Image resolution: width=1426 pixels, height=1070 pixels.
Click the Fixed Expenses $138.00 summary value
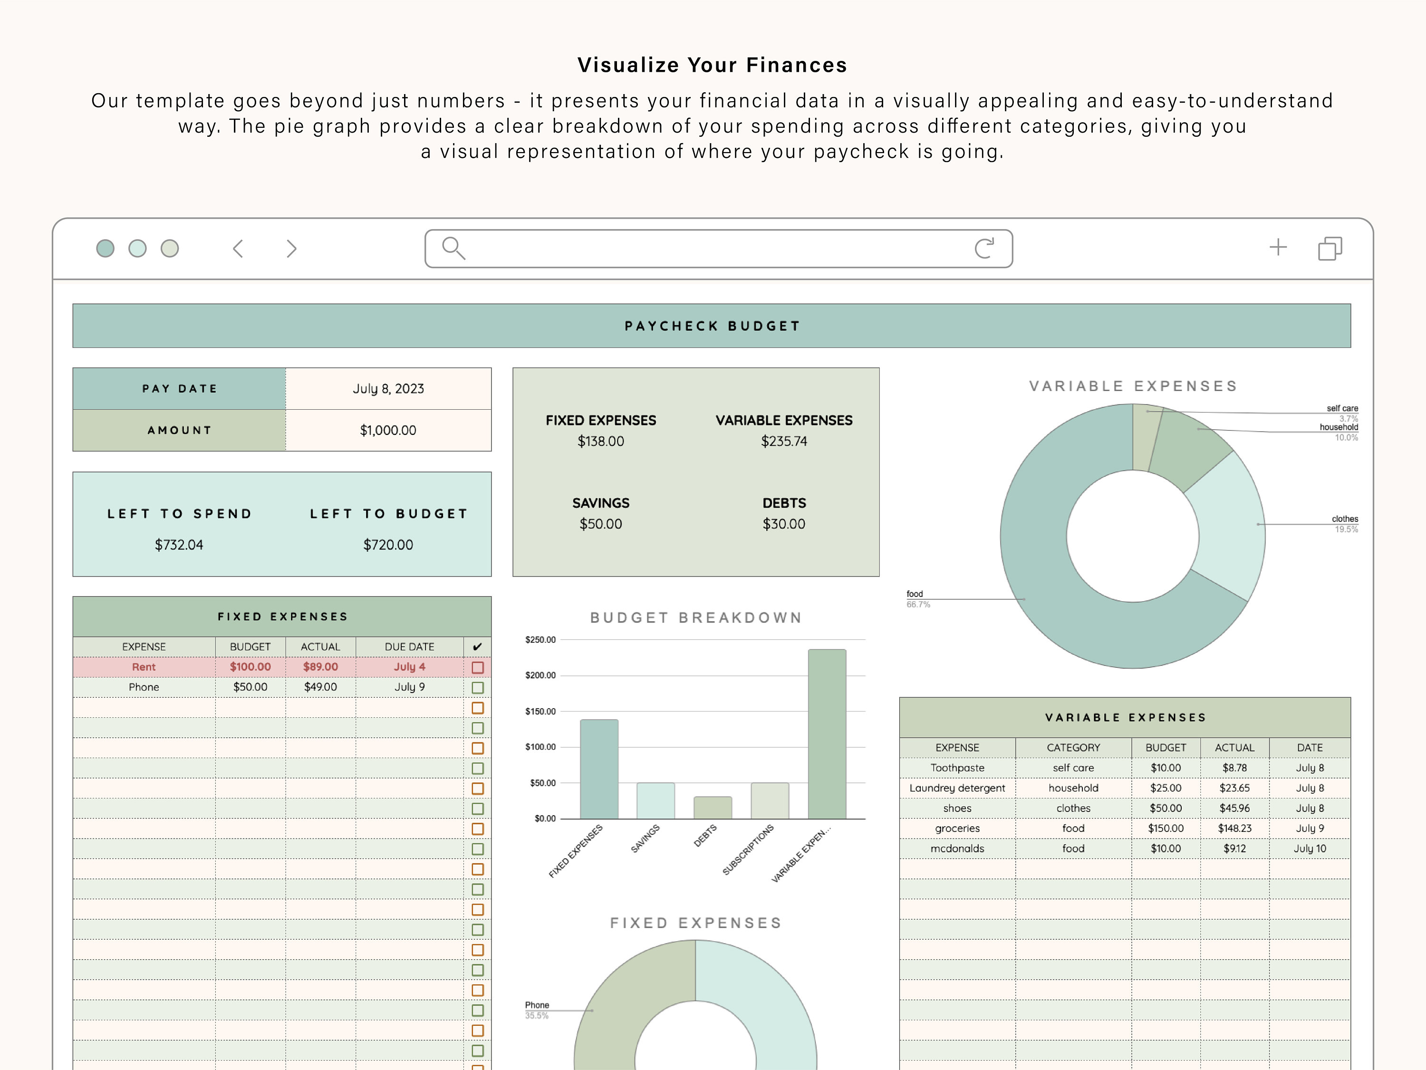pyautogui.click(x=600, y=442)
